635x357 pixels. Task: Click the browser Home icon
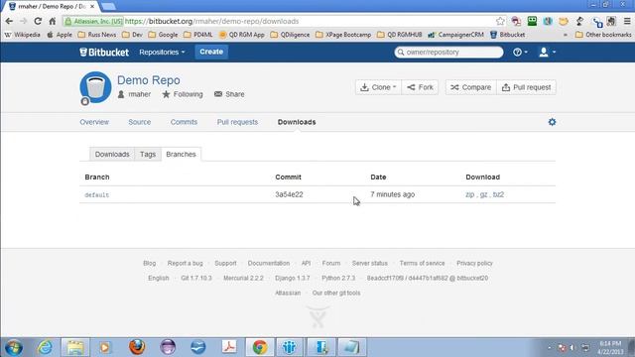pyautogui.click(x=53, y=21)
